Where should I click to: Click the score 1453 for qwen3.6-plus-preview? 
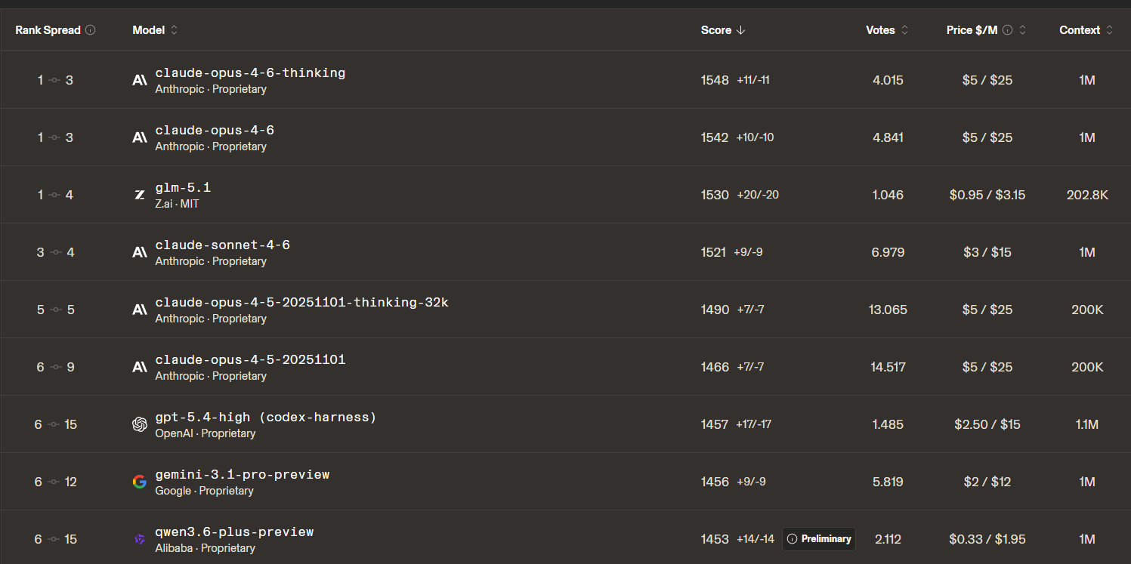(715, 539)
